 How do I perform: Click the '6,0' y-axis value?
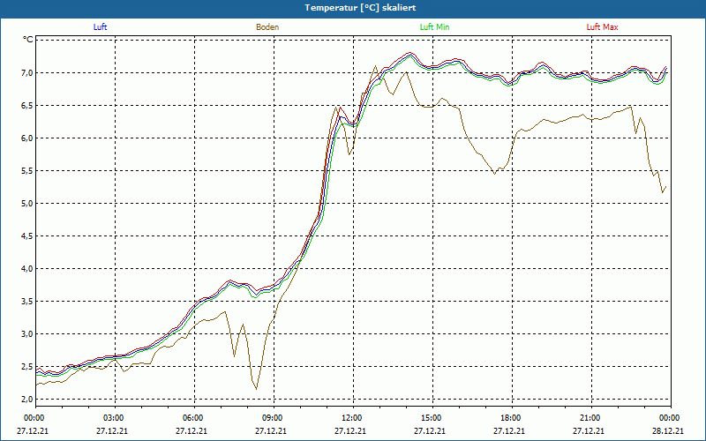click(27, 138)
